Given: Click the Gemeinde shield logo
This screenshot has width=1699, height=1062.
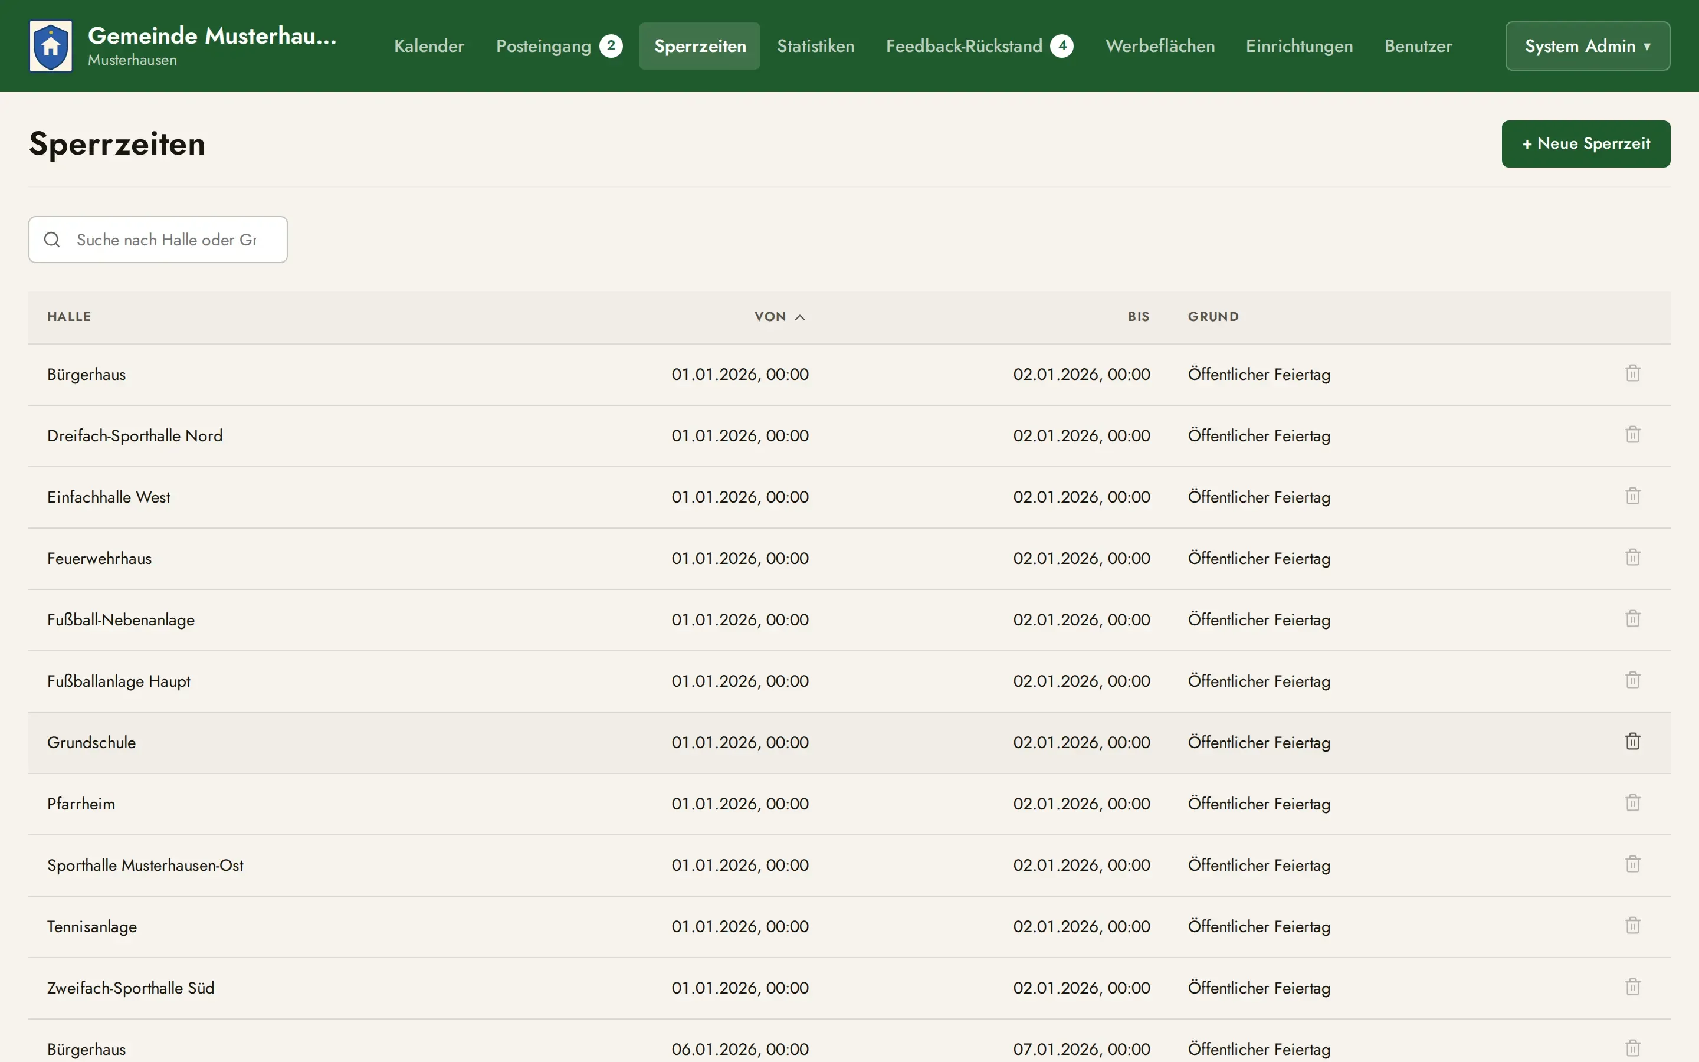Looking at the screenshot, I should [51, 45].
